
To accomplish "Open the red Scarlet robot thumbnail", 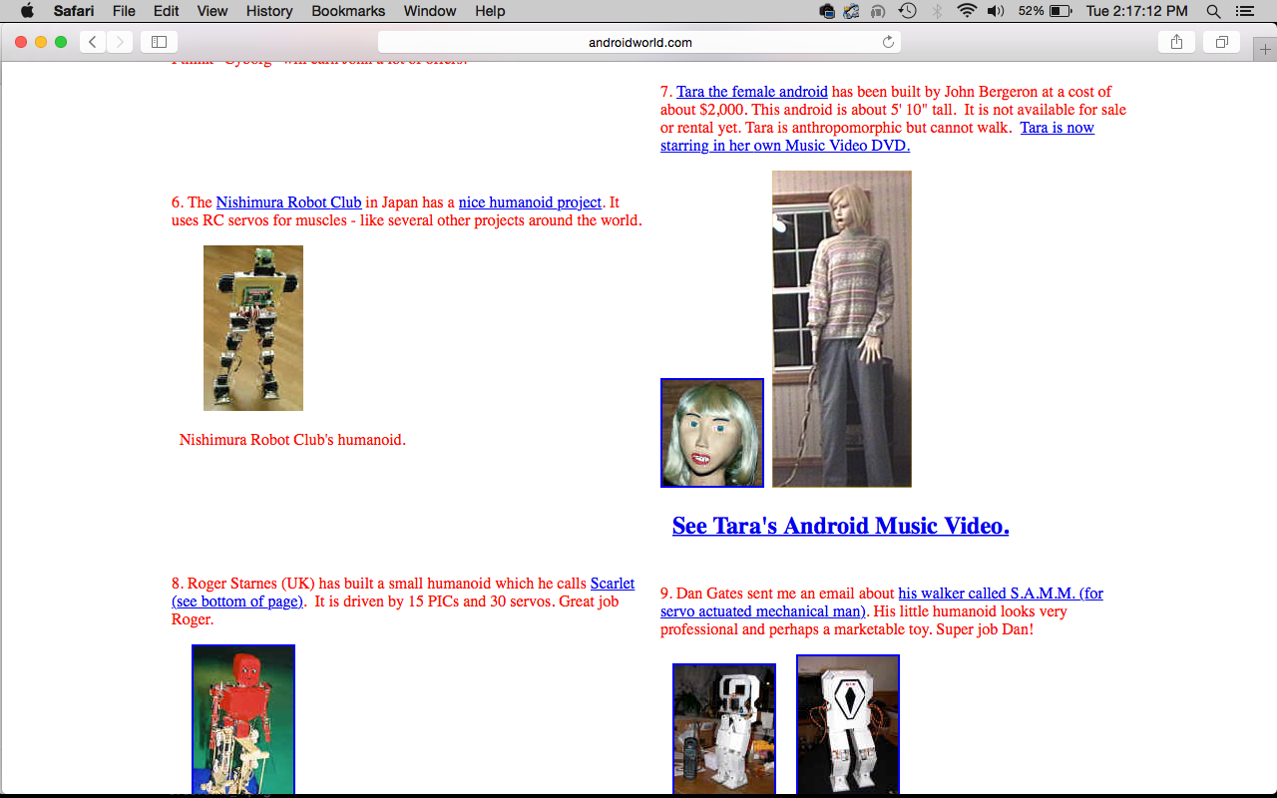I will (243, 719).
